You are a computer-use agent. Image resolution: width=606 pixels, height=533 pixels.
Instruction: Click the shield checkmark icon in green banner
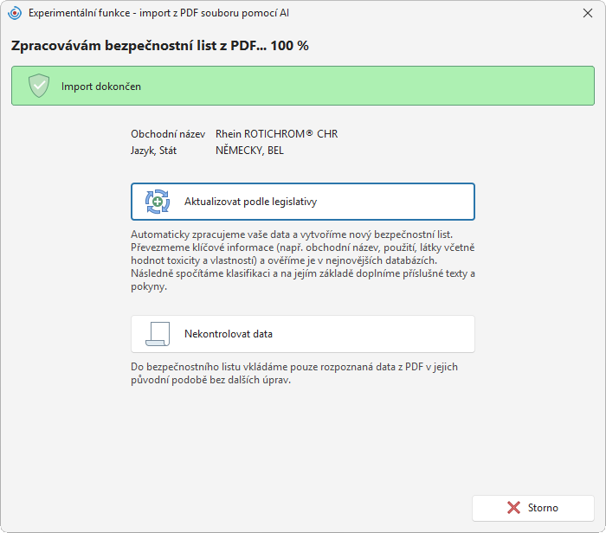click(x=39, y=86)
